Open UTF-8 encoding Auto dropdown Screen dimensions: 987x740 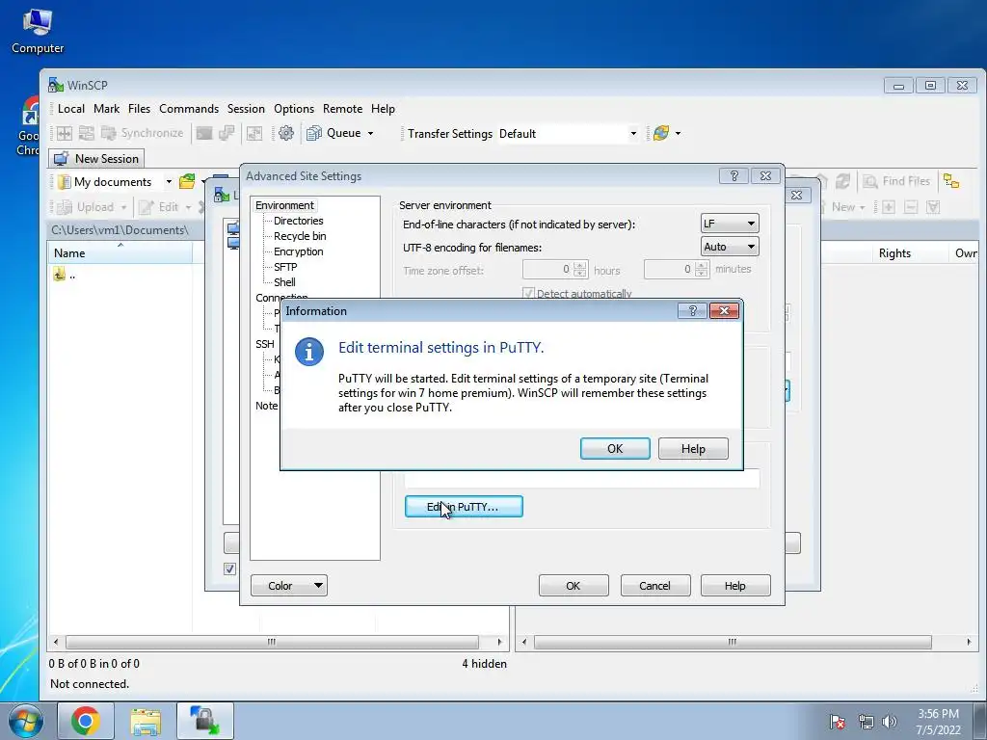click(730, 247)
